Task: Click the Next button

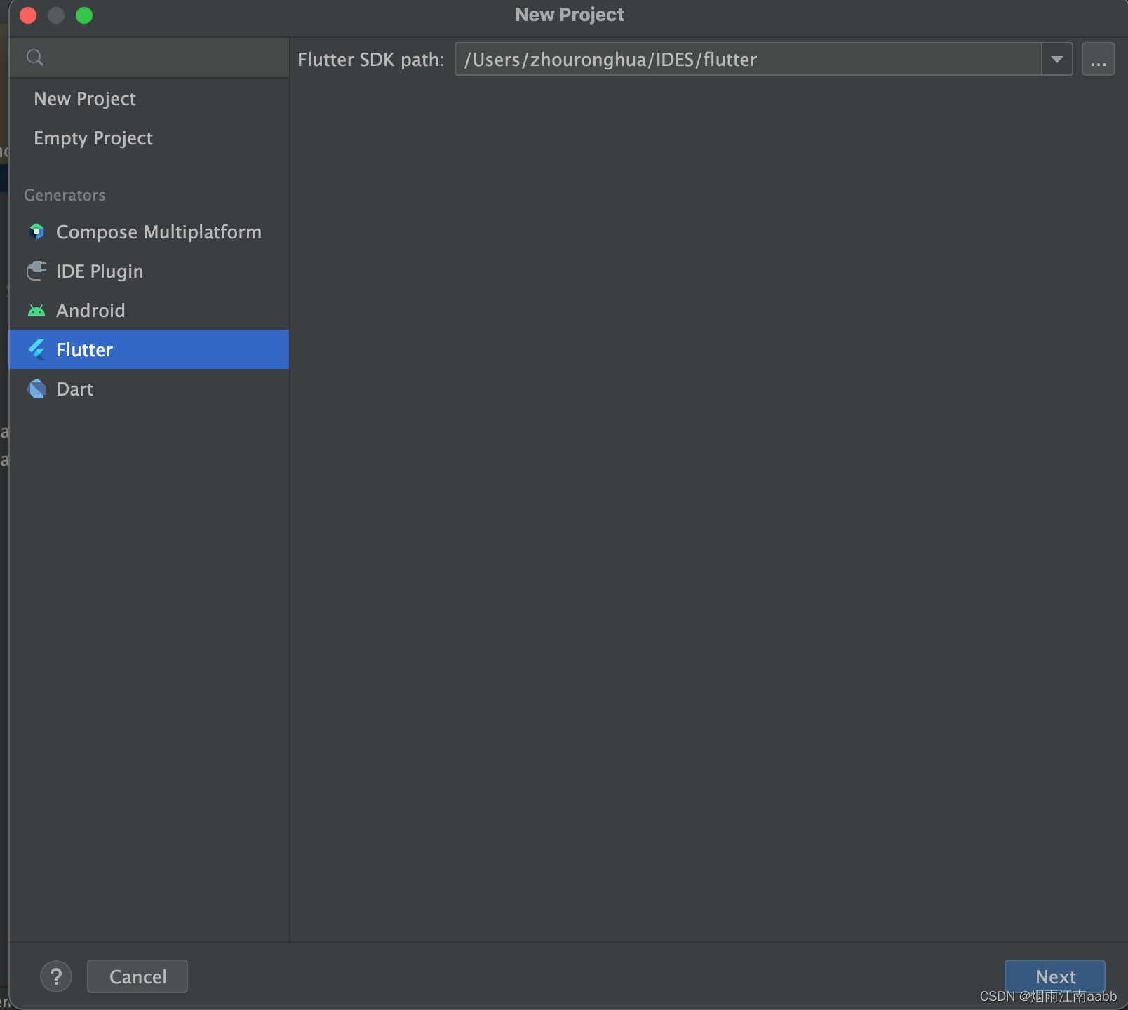Action: click(1055, 976)
